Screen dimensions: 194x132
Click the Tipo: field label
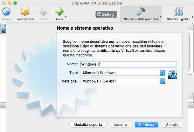[x=73, y=73]
